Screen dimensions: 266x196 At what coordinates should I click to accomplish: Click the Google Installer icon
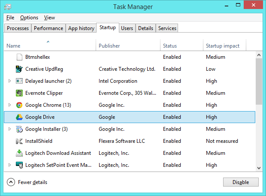click(19, 129)
